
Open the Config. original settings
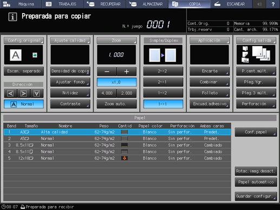tap(24, 41)
